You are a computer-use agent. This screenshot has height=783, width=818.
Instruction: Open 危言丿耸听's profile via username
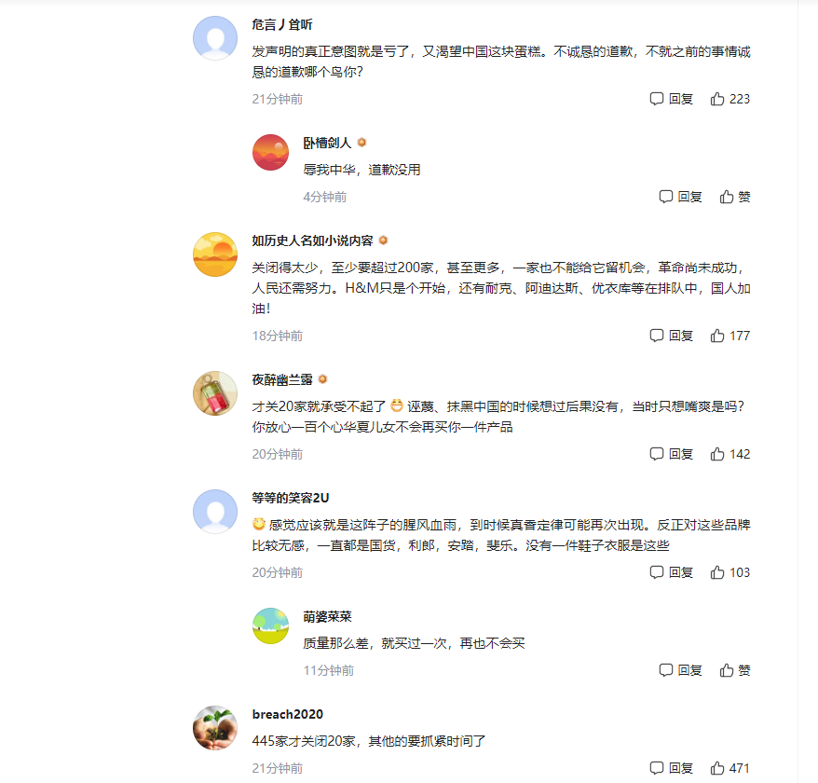click(281, 24)
